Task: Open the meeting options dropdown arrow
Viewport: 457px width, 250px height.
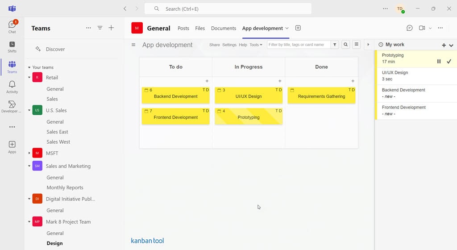Action: click(x=430, y=28)
